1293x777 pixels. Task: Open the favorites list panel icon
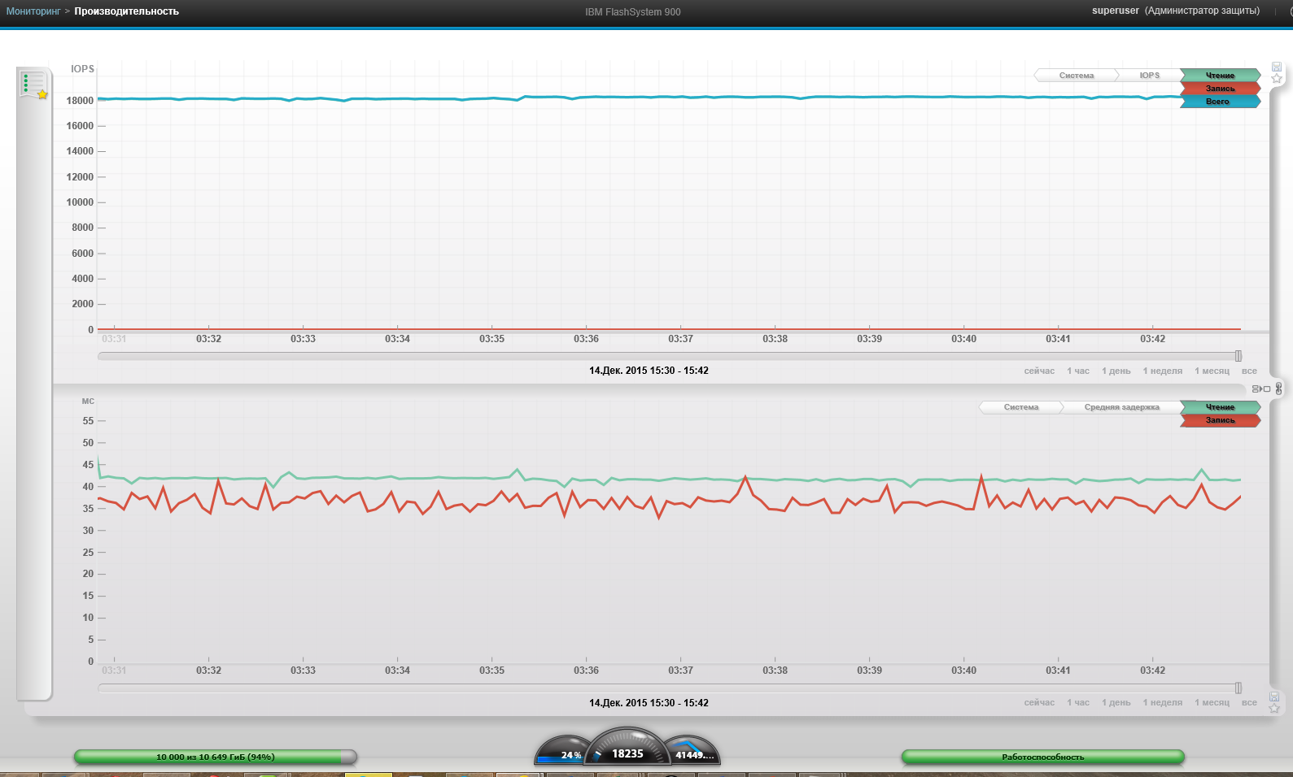point(34,85)
